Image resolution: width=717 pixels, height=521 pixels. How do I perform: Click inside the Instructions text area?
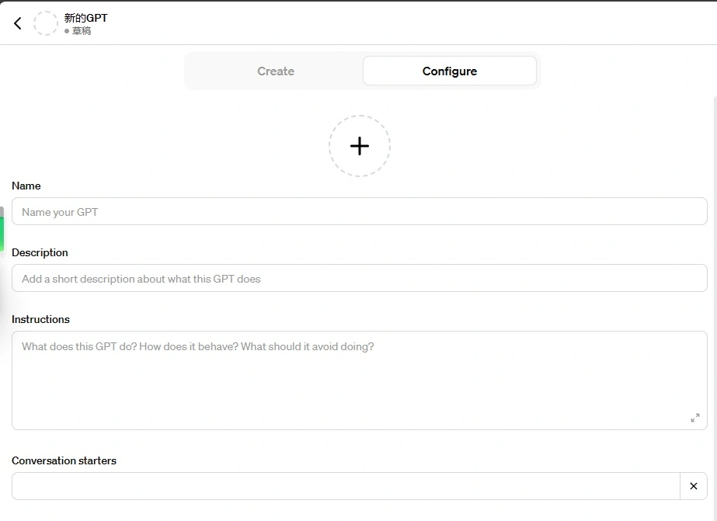point(360,380)
